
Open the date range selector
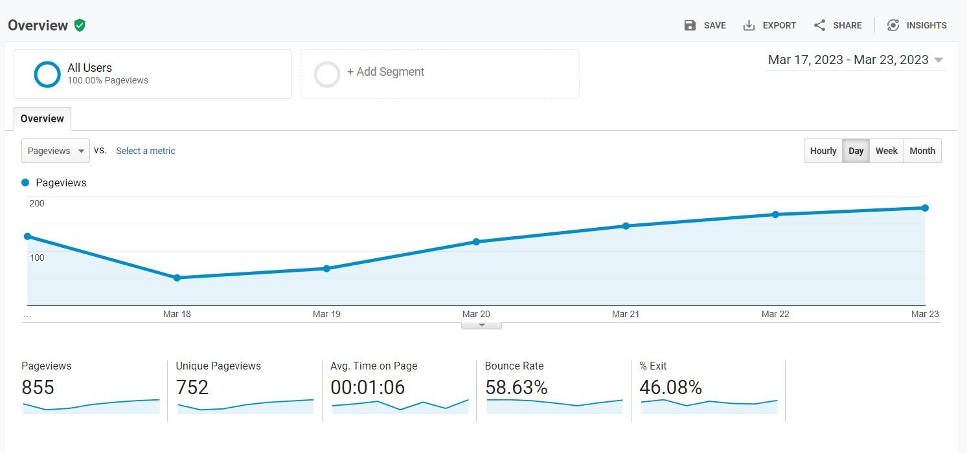[854, 60]
